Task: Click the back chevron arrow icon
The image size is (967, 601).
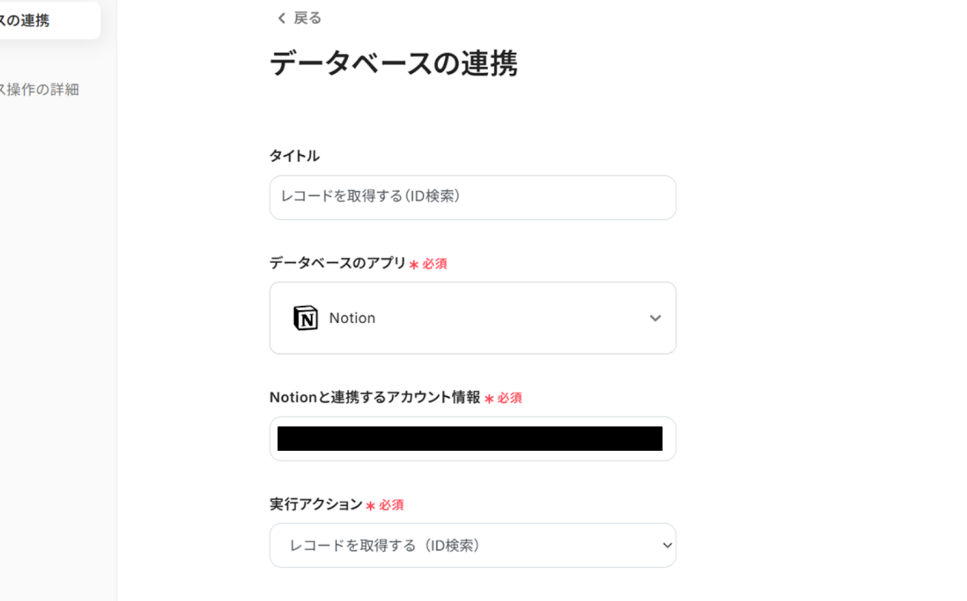Action: click(282, 18)
